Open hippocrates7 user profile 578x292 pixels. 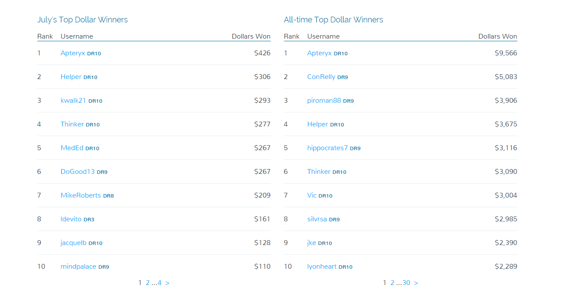coord(327,148)
